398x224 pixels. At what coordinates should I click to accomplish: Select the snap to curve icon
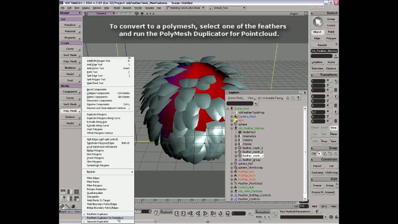[x=324, y=154]
